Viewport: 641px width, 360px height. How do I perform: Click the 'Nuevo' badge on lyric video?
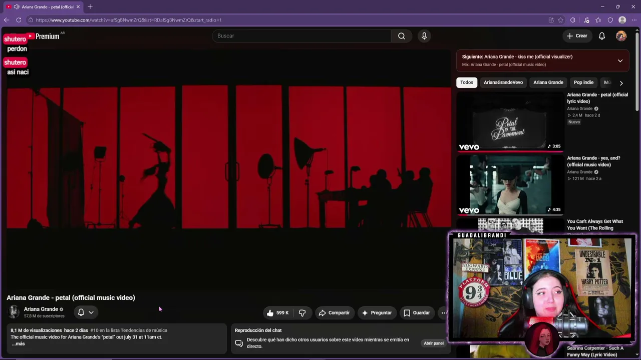[x=574, y=122]
